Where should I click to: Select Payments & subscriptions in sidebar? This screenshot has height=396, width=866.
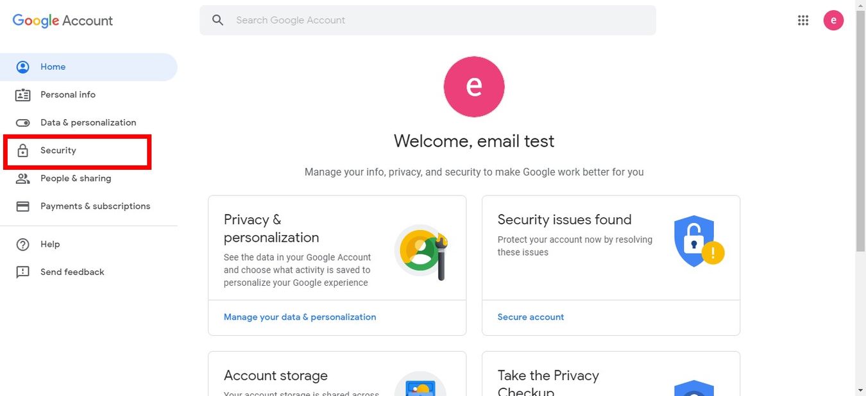[96, 206]
